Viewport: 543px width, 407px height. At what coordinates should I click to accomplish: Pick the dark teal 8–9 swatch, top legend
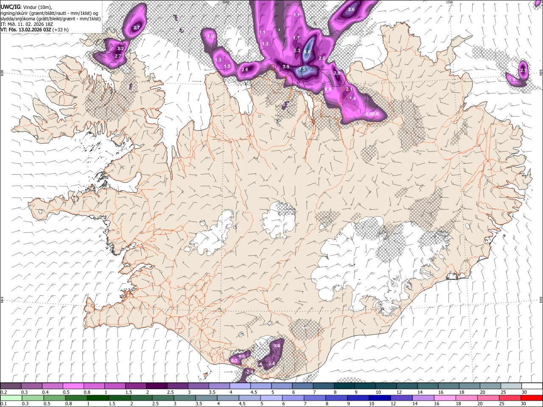pyautogui.click(x=344, y=386)
